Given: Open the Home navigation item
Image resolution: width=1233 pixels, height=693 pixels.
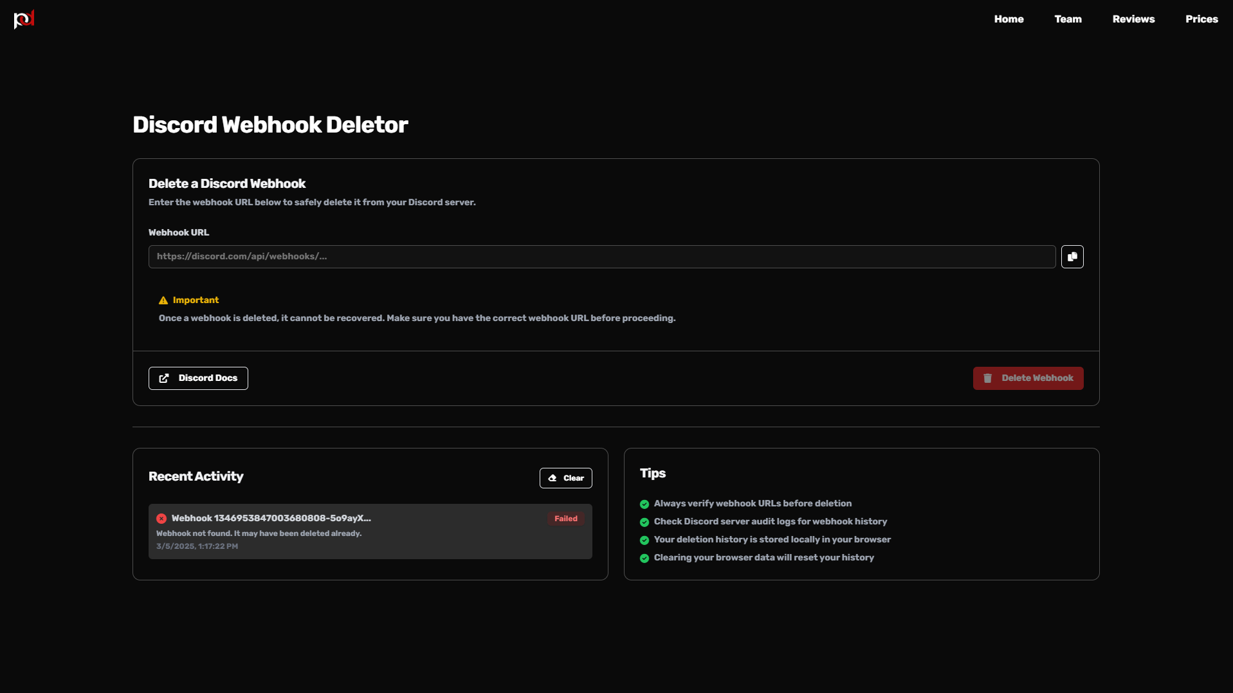Looking at the screenshot, I should click(x=1009, y=19).
